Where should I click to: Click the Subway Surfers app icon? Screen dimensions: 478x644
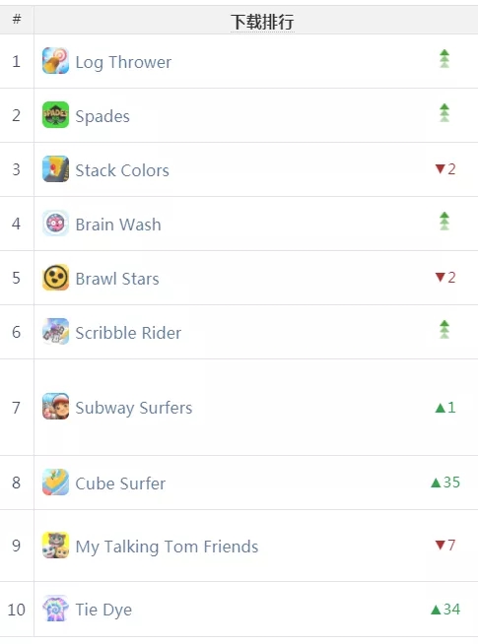click(55, 407)
